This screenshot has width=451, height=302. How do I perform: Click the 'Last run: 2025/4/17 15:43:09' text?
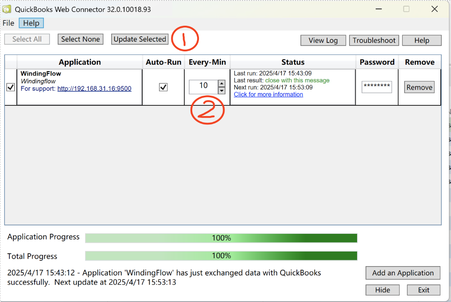(x=272, y=74)
